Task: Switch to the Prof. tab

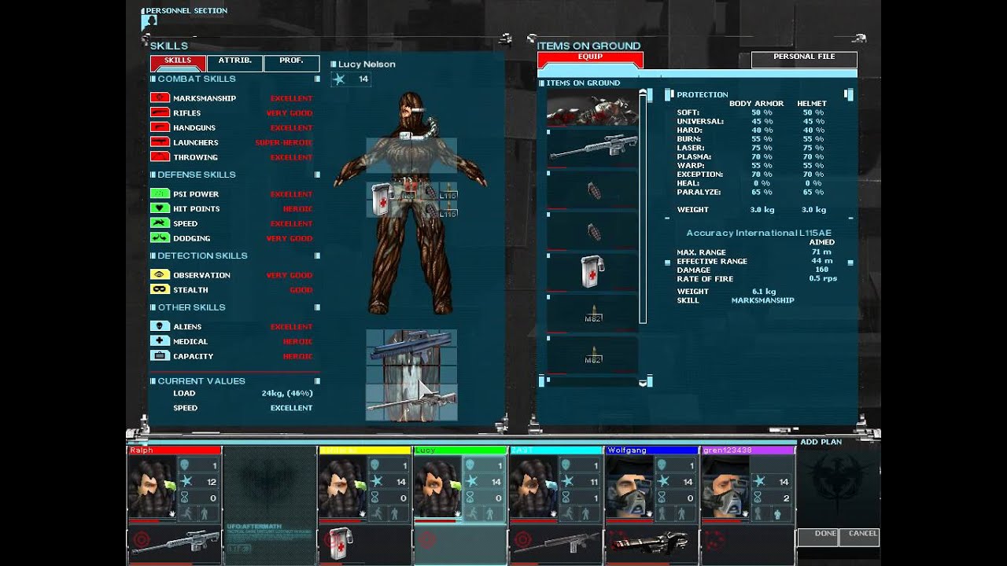Action: [291, 62]
